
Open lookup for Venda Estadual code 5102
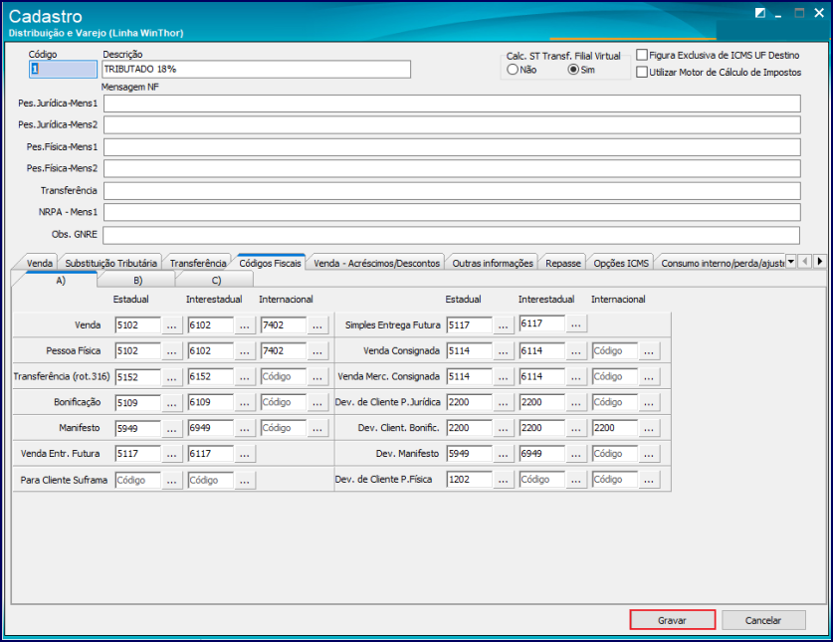(x=171, y=325)
